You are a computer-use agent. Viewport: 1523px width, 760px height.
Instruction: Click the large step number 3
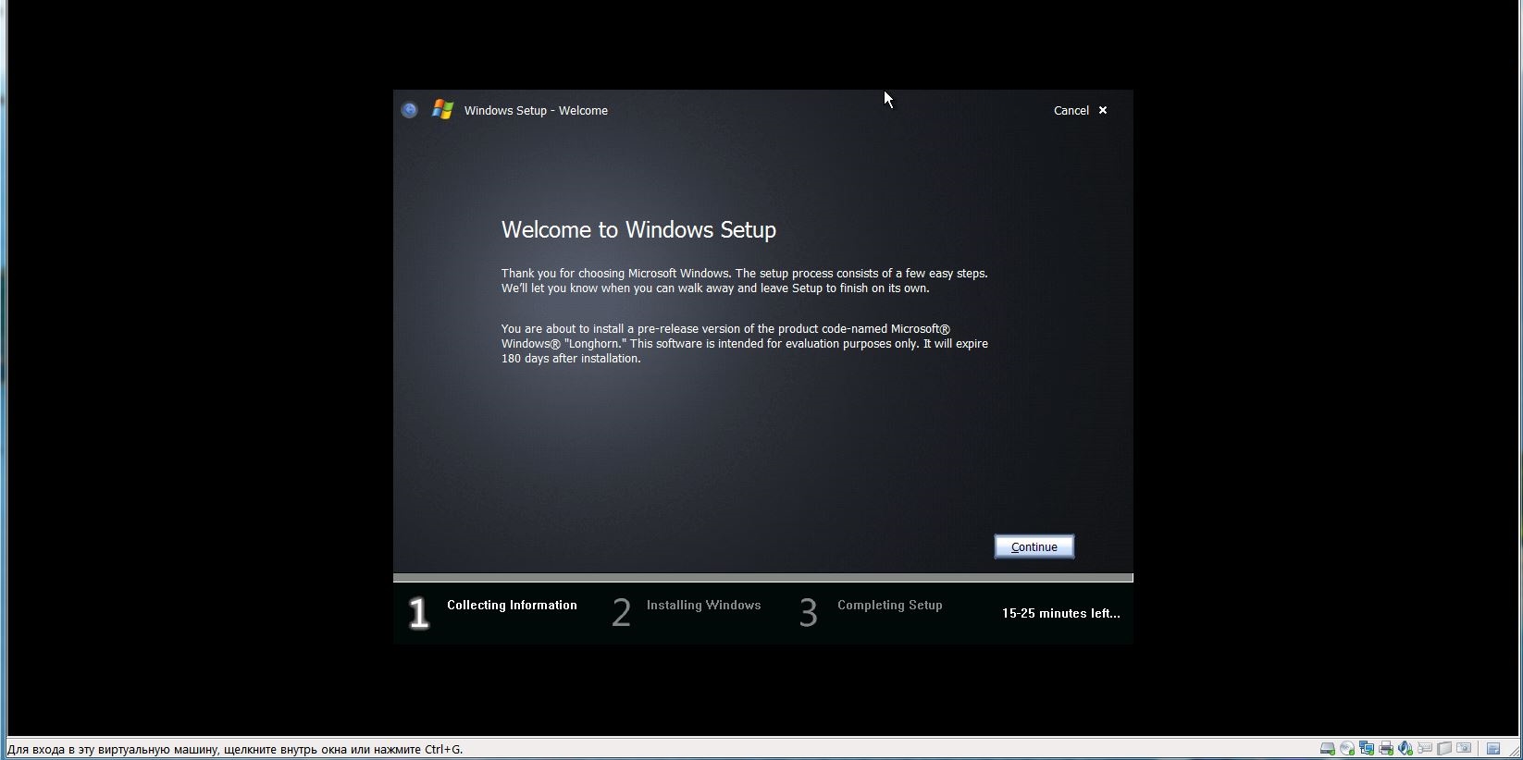click(x=809, y=613)
